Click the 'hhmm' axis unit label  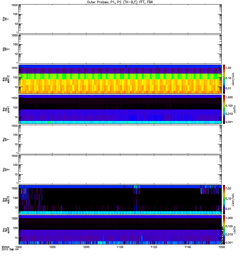pyautogui.click(x=5, y=247)
